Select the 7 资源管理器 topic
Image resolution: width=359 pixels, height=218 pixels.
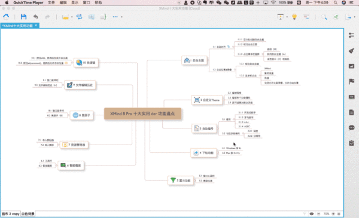[x=74, y=145]
